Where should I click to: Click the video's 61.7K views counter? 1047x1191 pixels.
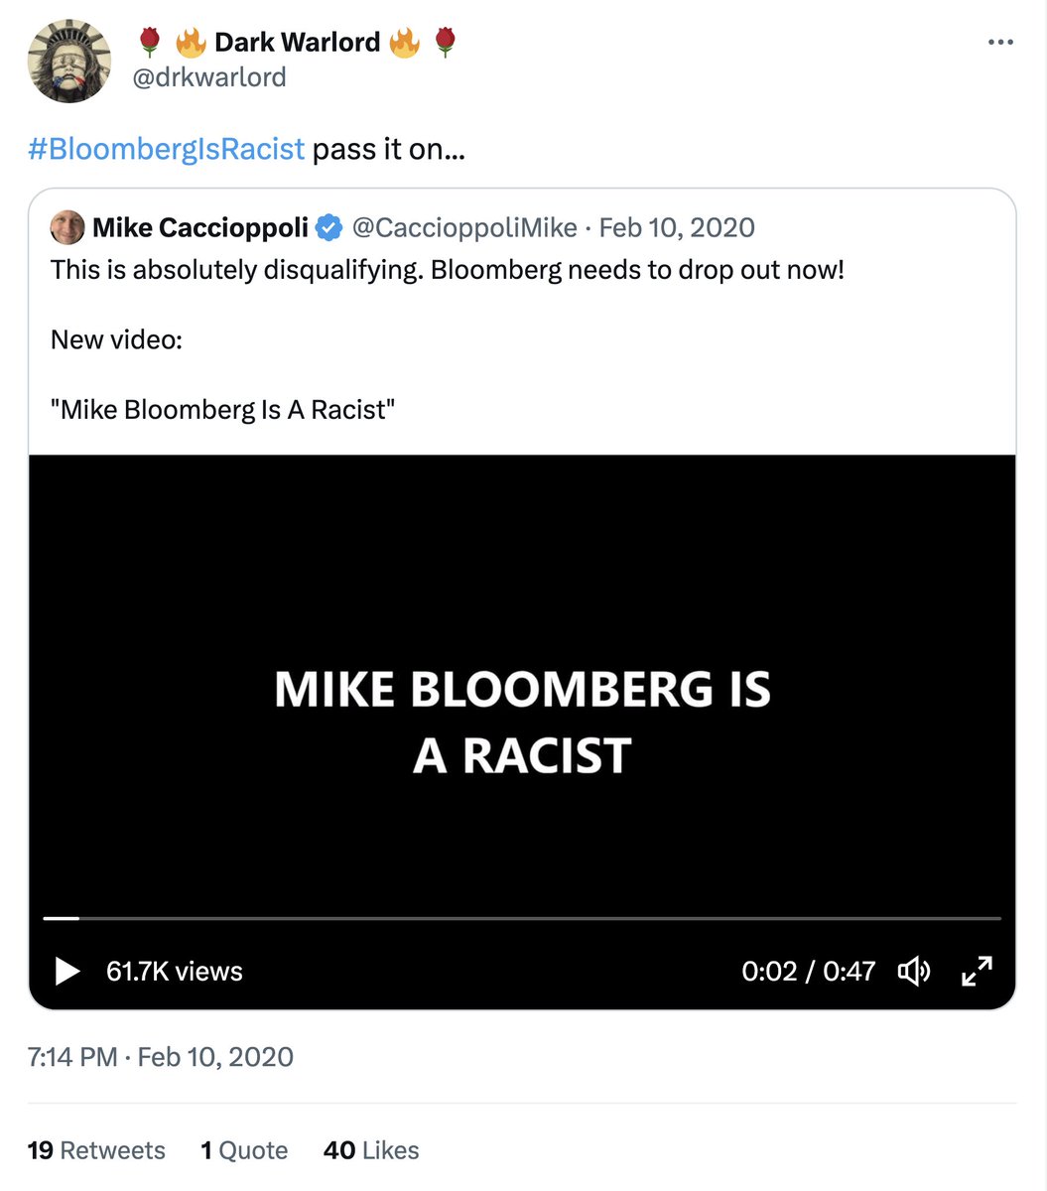175,971
